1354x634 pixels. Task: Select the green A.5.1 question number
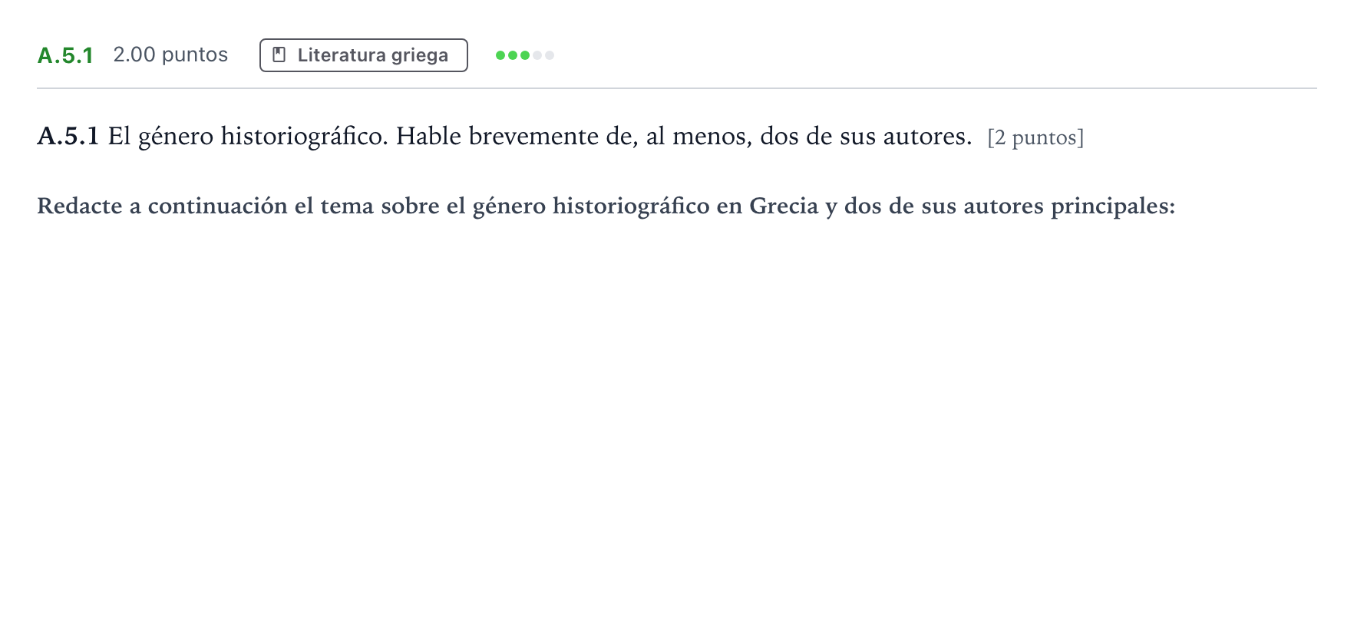(65, 55)
